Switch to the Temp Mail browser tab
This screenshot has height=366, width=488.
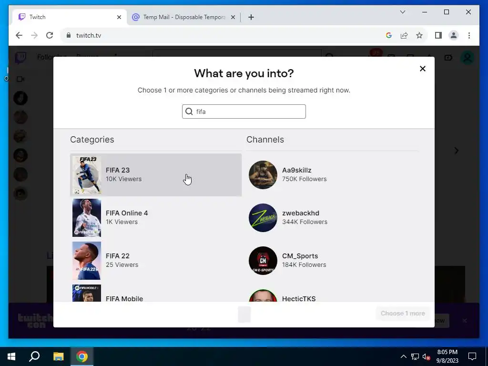pyautogui.click(x=183, y=17)
